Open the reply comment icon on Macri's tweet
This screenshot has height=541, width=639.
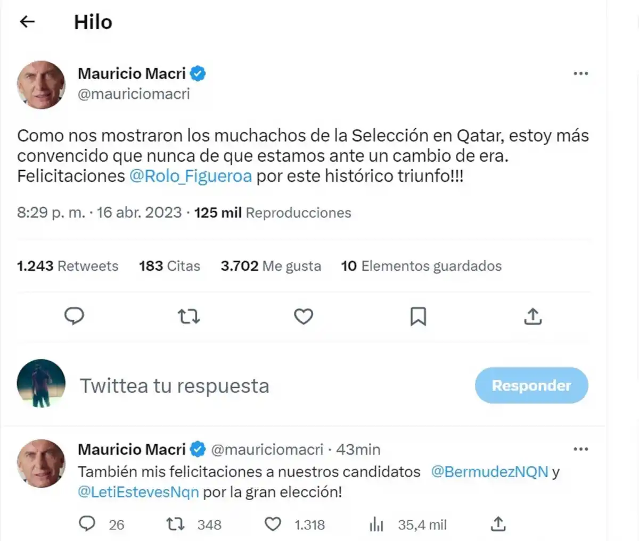pos(75,316)
